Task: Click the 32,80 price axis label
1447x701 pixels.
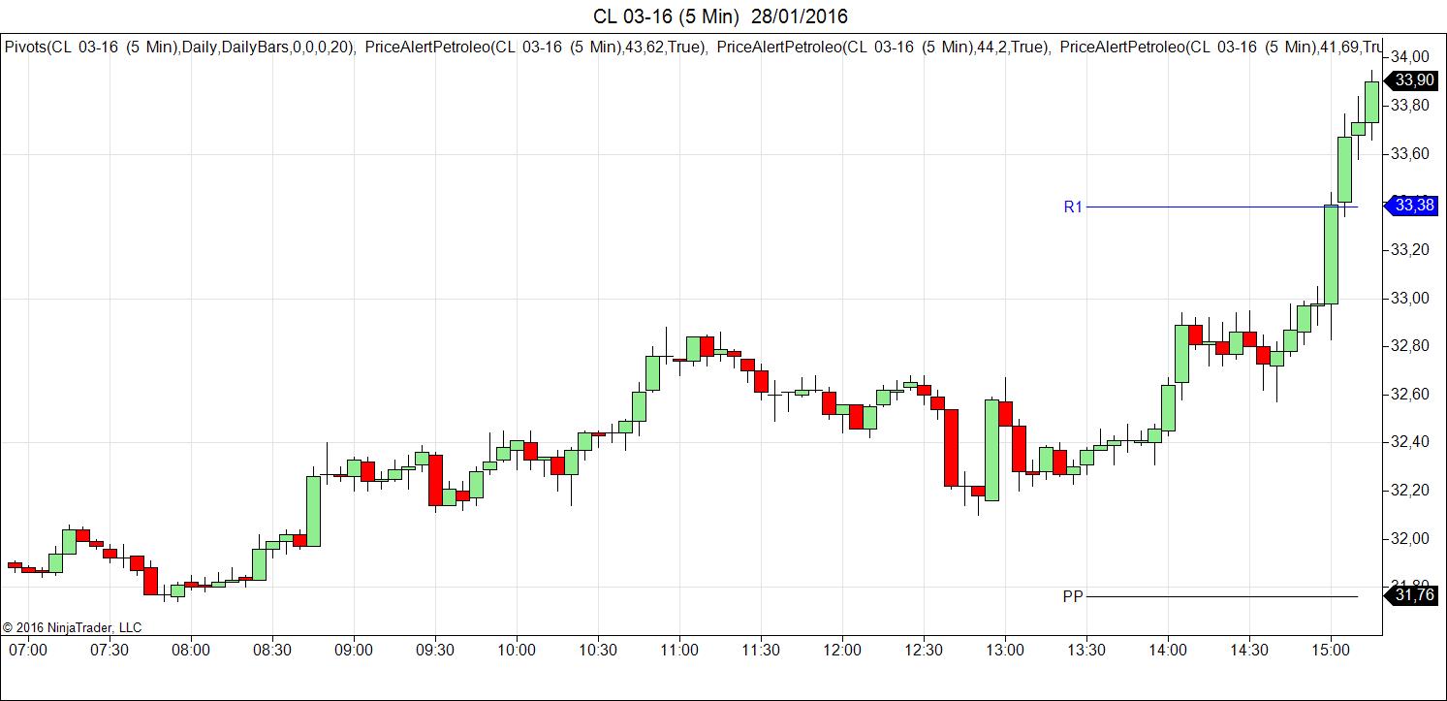Action: 1410,346
